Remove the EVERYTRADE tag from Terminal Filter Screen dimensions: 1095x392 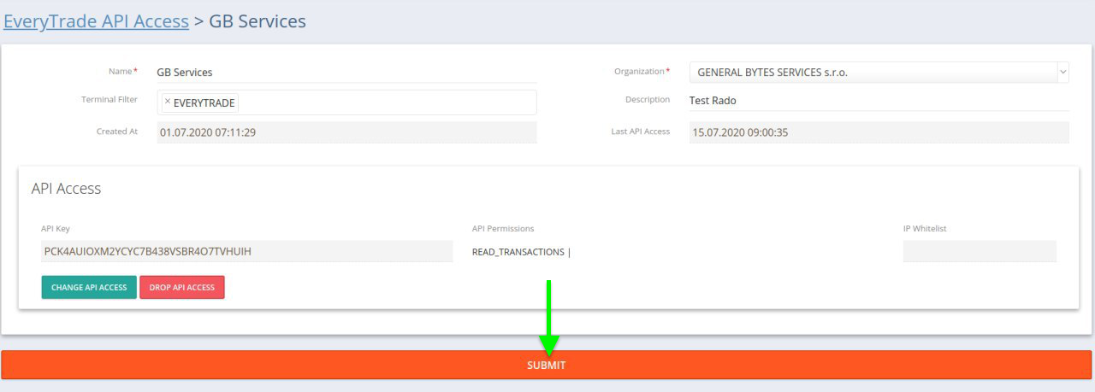coord(167,102)
